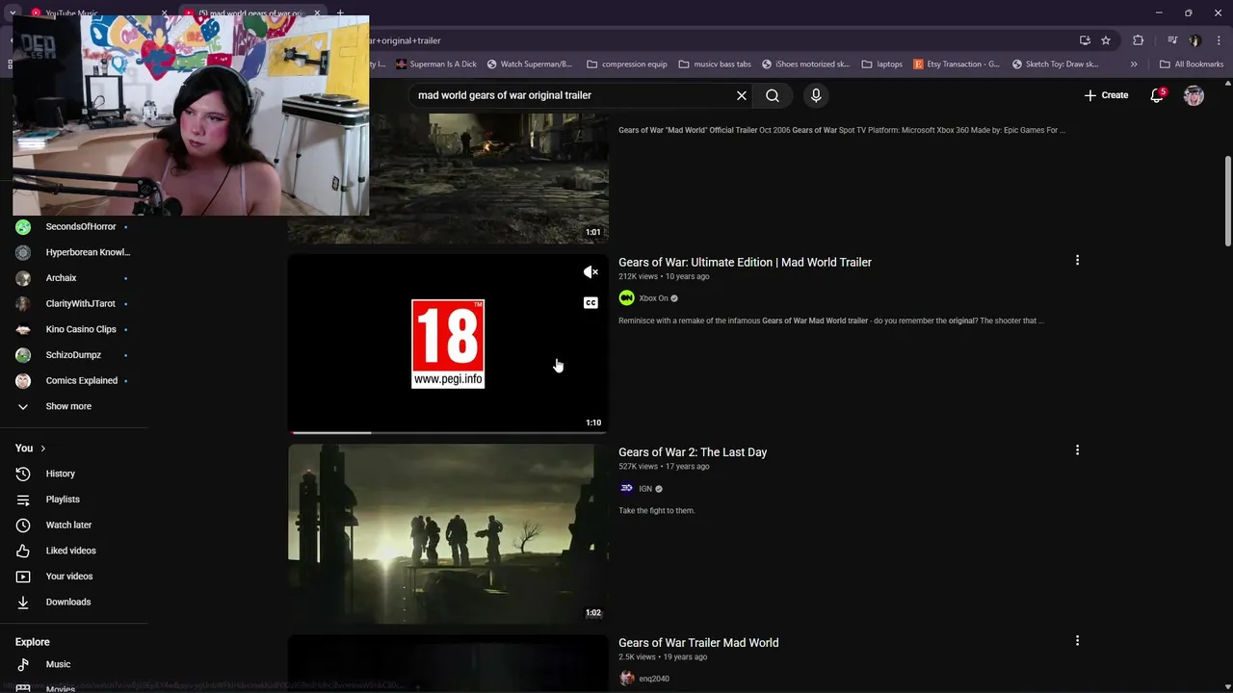Viewport: 1233px width, 693px height.
Task: Click the magnifying glass search button
Action: point(773,95)
